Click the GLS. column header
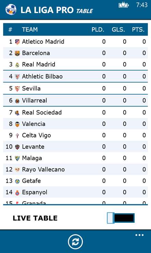 [118, 29]
